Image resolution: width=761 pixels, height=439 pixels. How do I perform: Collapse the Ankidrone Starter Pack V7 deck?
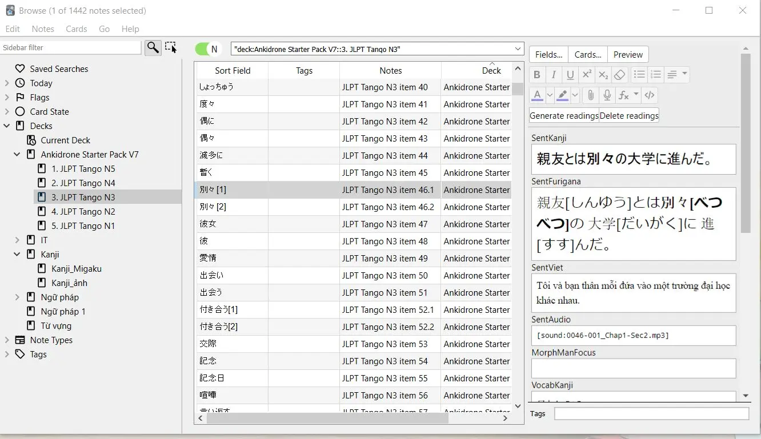pyautogui.click(x=17, y=154)
